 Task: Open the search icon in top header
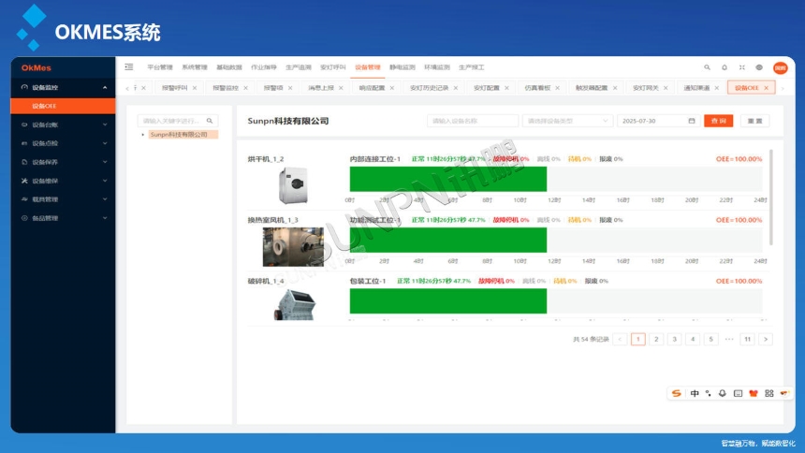pyautogui.click(x=707, y=67)
